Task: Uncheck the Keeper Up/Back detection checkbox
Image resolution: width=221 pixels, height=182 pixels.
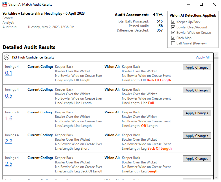Action: click(173, 22)
